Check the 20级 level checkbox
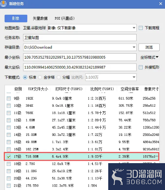 (x=9, y=178)
